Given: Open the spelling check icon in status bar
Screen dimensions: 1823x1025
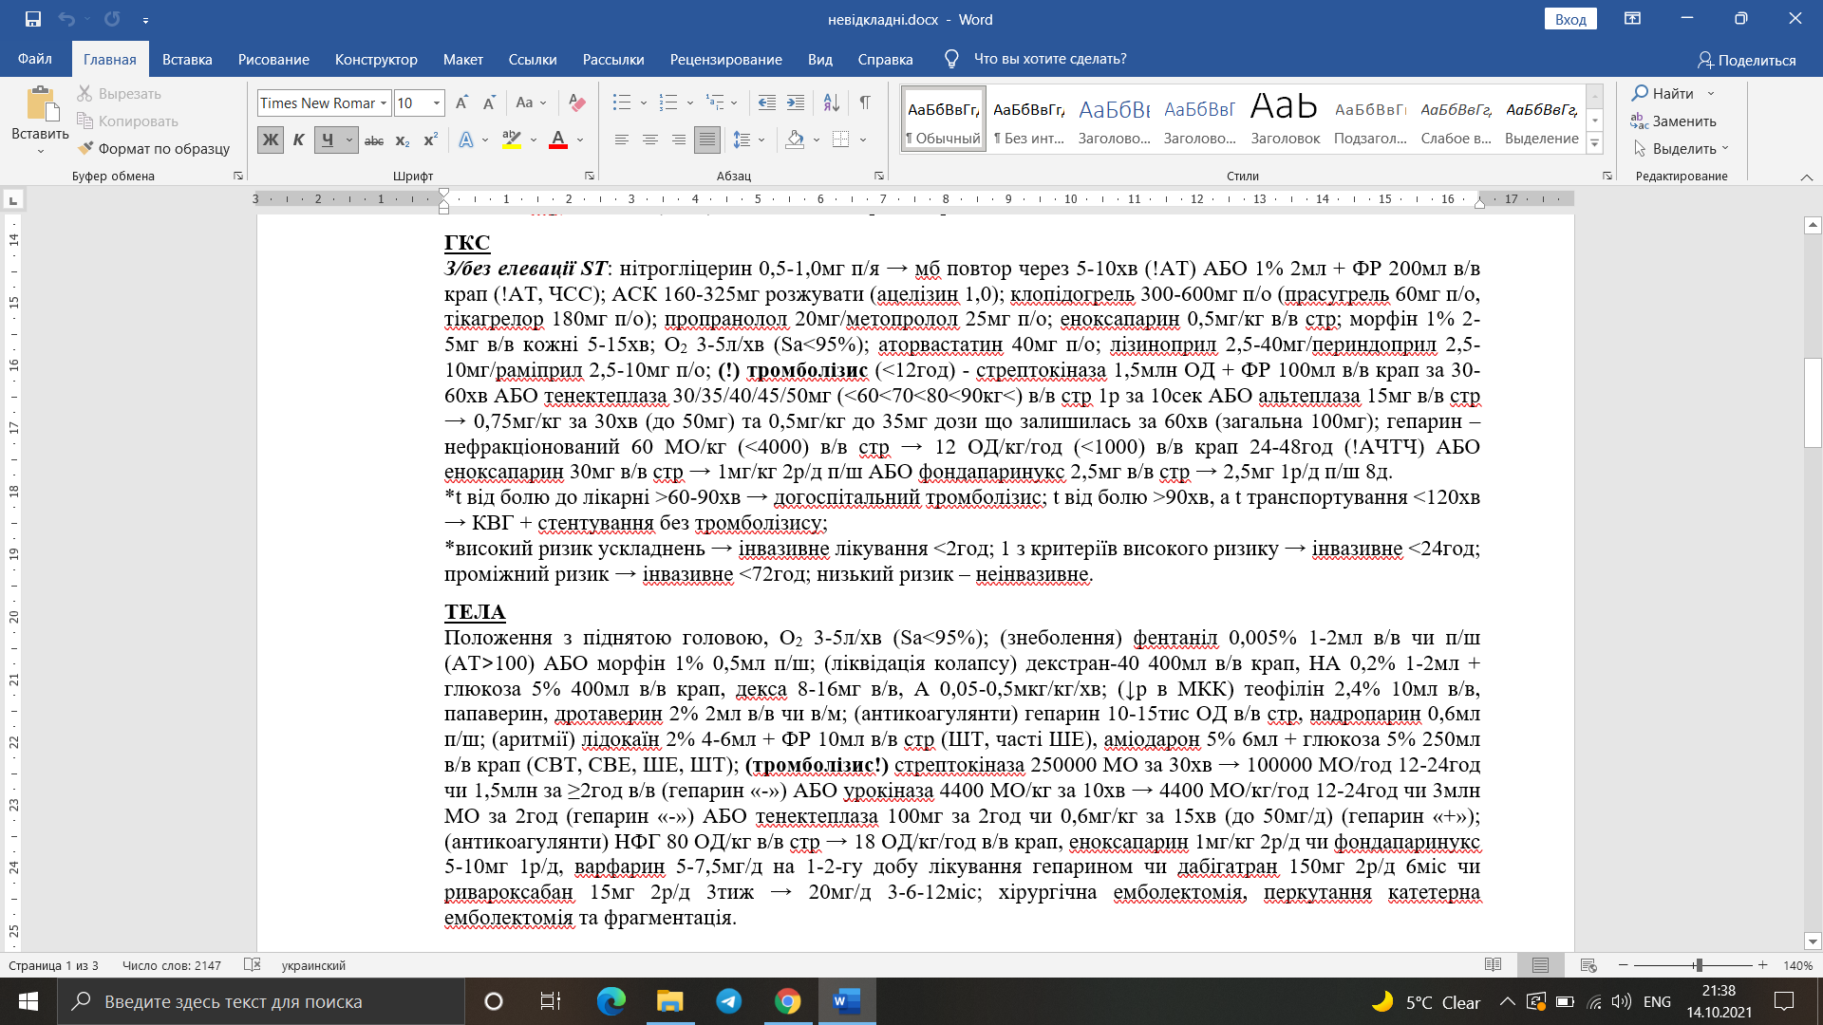Looking at the screenshot, I should coord(252,965).
